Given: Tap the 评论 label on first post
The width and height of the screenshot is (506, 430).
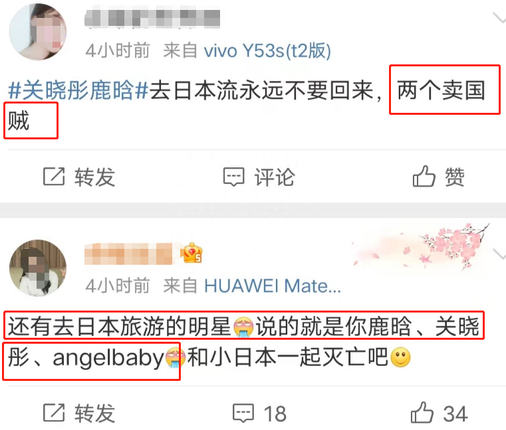Looking at the screenshot, I should pos(275,177).
